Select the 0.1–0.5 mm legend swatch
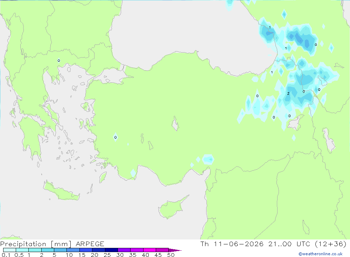The image size is (350, 257). point(9,250)
